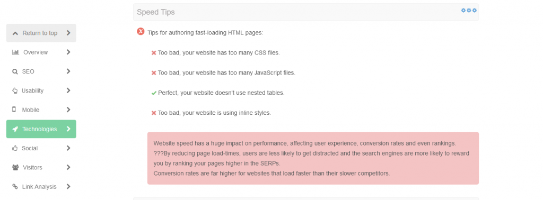Viewport: 543px width, 200px height.
Task: Select the Mobile sidebar item
Action: click(x=41, y=110)
